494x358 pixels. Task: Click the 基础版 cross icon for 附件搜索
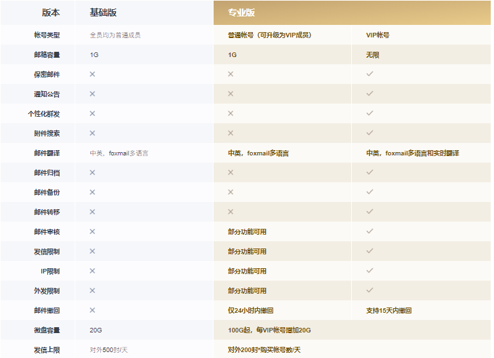92,133
